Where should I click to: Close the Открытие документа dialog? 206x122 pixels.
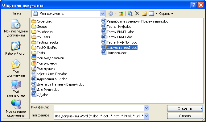click(201, 5)
